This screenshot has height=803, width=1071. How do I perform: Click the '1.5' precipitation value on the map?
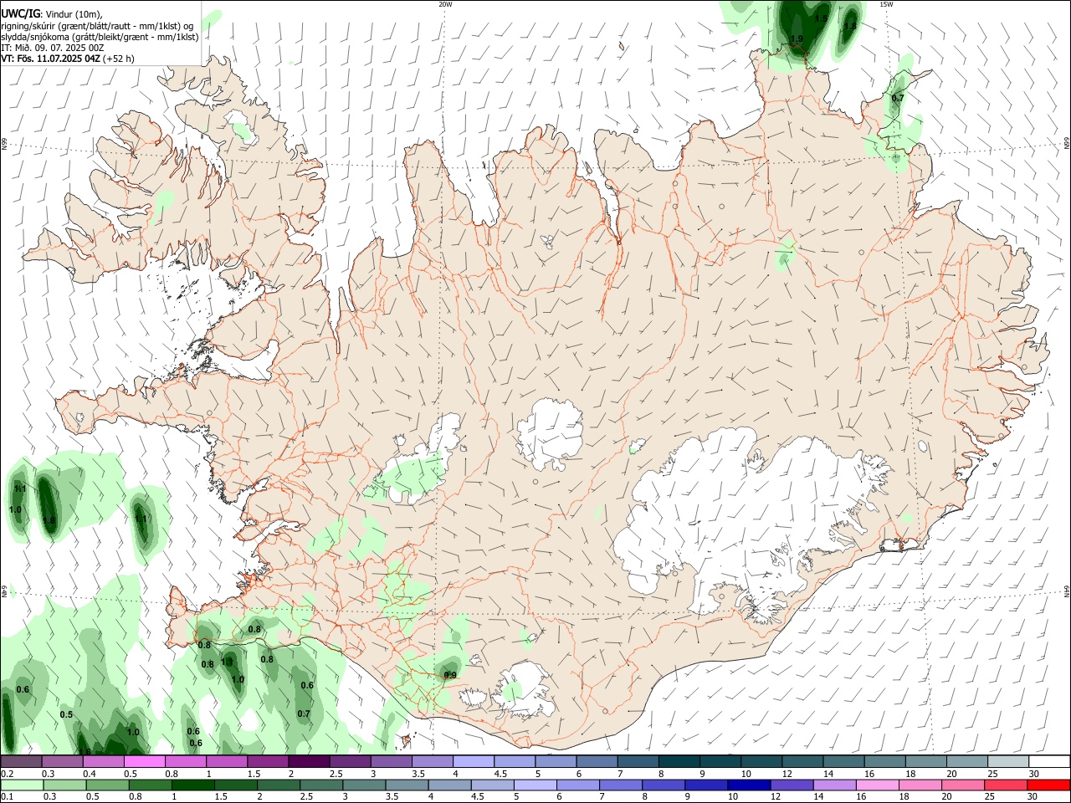coord(821,18)
